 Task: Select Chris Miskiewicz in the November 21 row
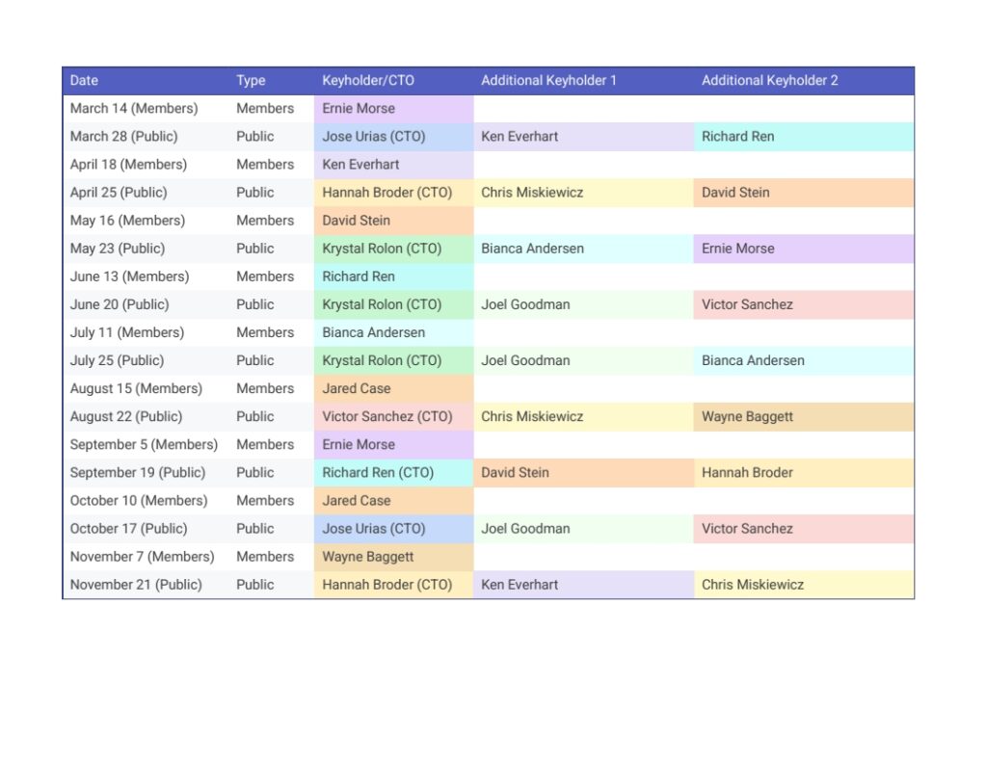[x=752, y=585]
